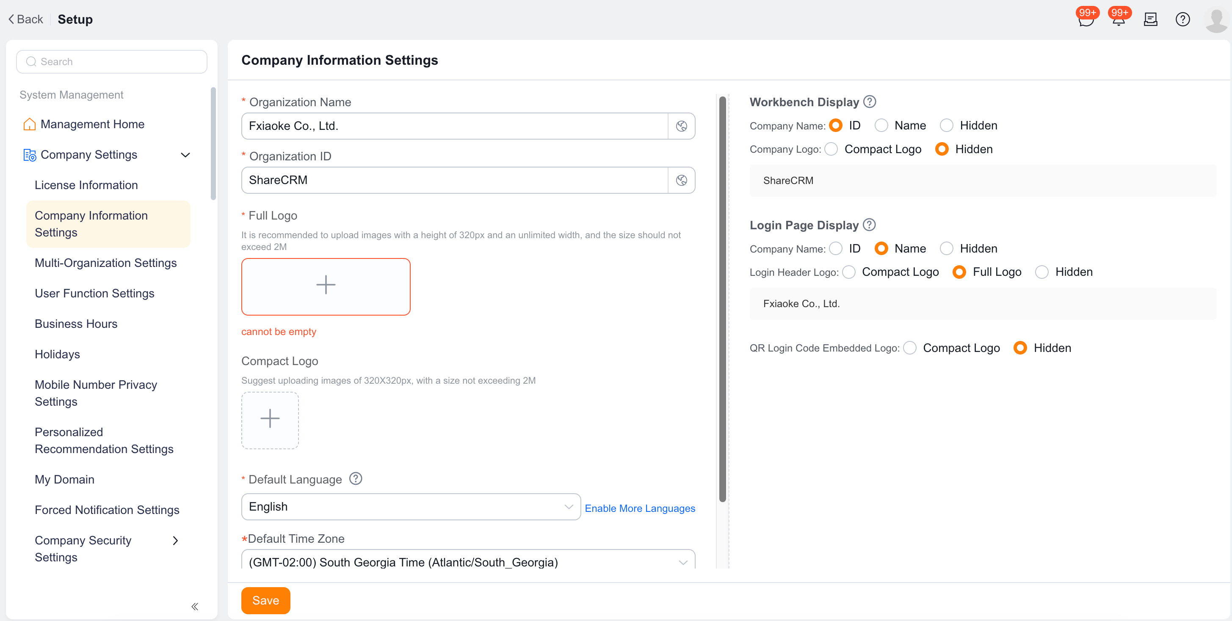The image size is (1232, 621).
Task: Click the globe icon next to Organization ID
Action: pyautogui.click(x=681, y=180)
